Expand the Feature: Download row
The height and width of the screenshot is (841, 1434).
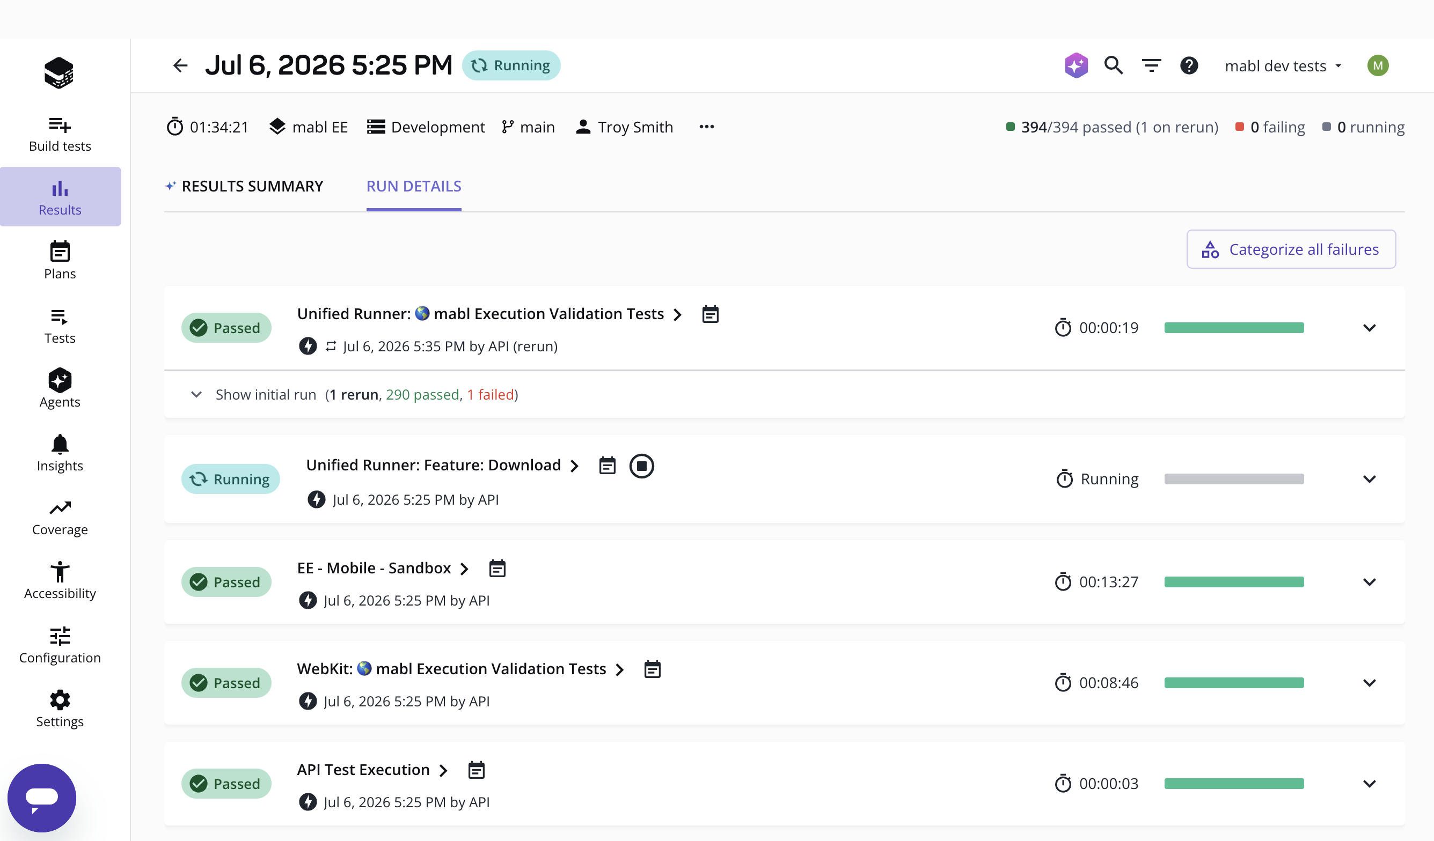[x=1369, y=479]
